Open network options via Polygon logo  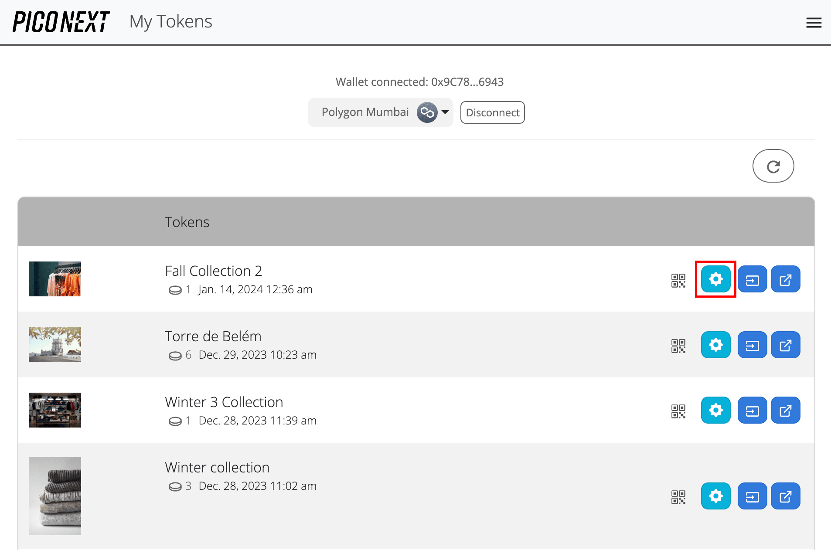pyautogui.click(x=427, y=112)
